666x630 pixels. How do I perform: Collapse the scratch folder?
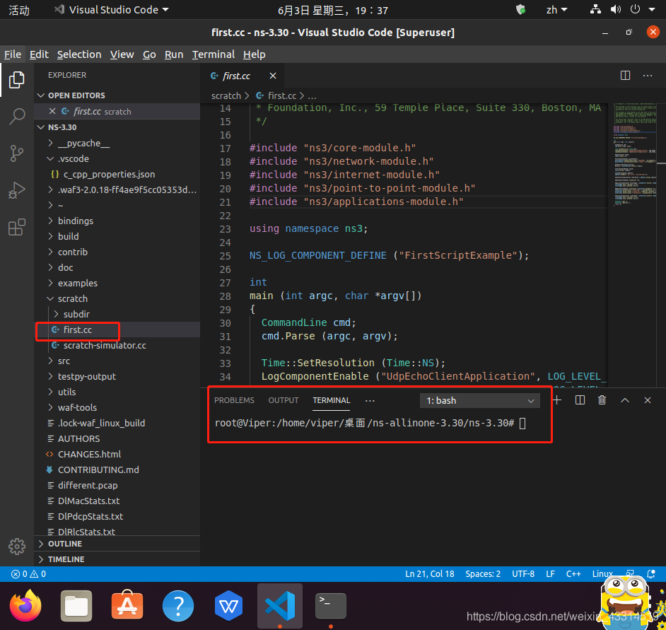click(72, 298)
